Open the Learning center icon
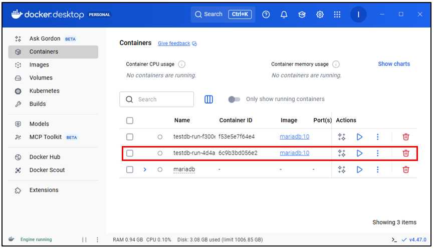This screenshot has height=249, width=435. tap(302, 14)
